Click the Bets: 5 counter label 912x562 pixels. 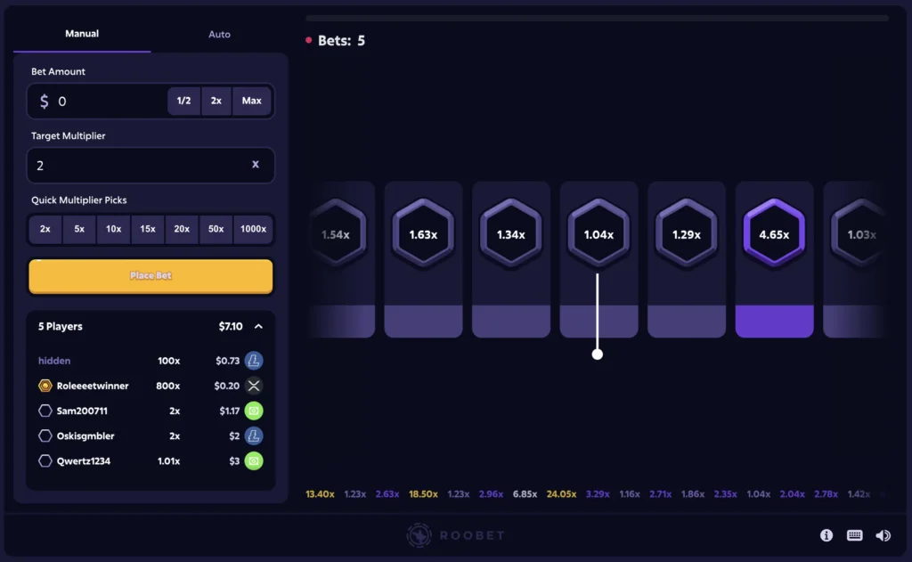pyautogui.click(x=341, y=41)
